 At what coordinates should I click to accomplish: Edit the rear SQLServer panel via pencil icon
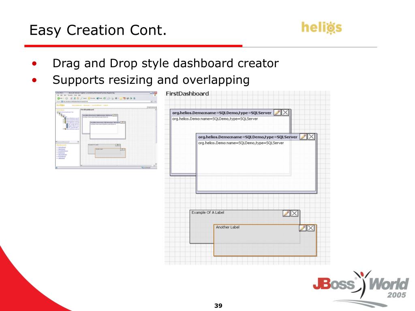coord(277,113)
